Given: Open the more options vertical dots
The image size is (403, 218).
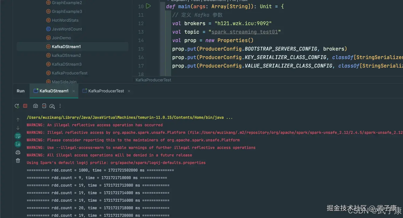Looking at the screenshot, I should pyautogui.click(x=60, y=106).
